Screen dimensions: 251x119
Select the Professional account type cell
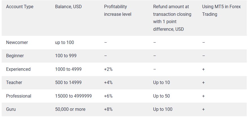(19, 96)
